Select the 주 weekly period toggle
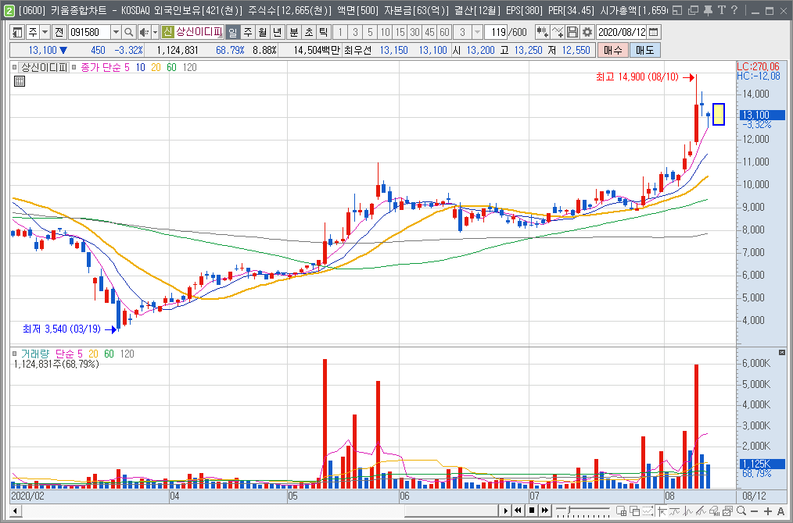The image size is (793, 523). (x=248, y=32)
